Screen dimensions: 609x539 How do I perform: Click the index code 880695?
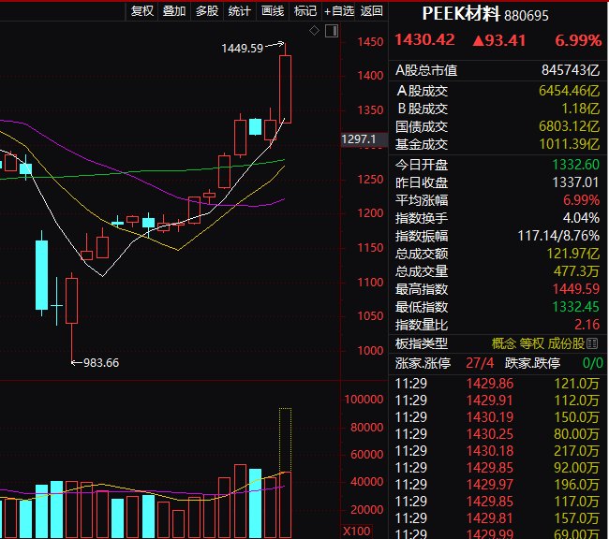(527, 16)
